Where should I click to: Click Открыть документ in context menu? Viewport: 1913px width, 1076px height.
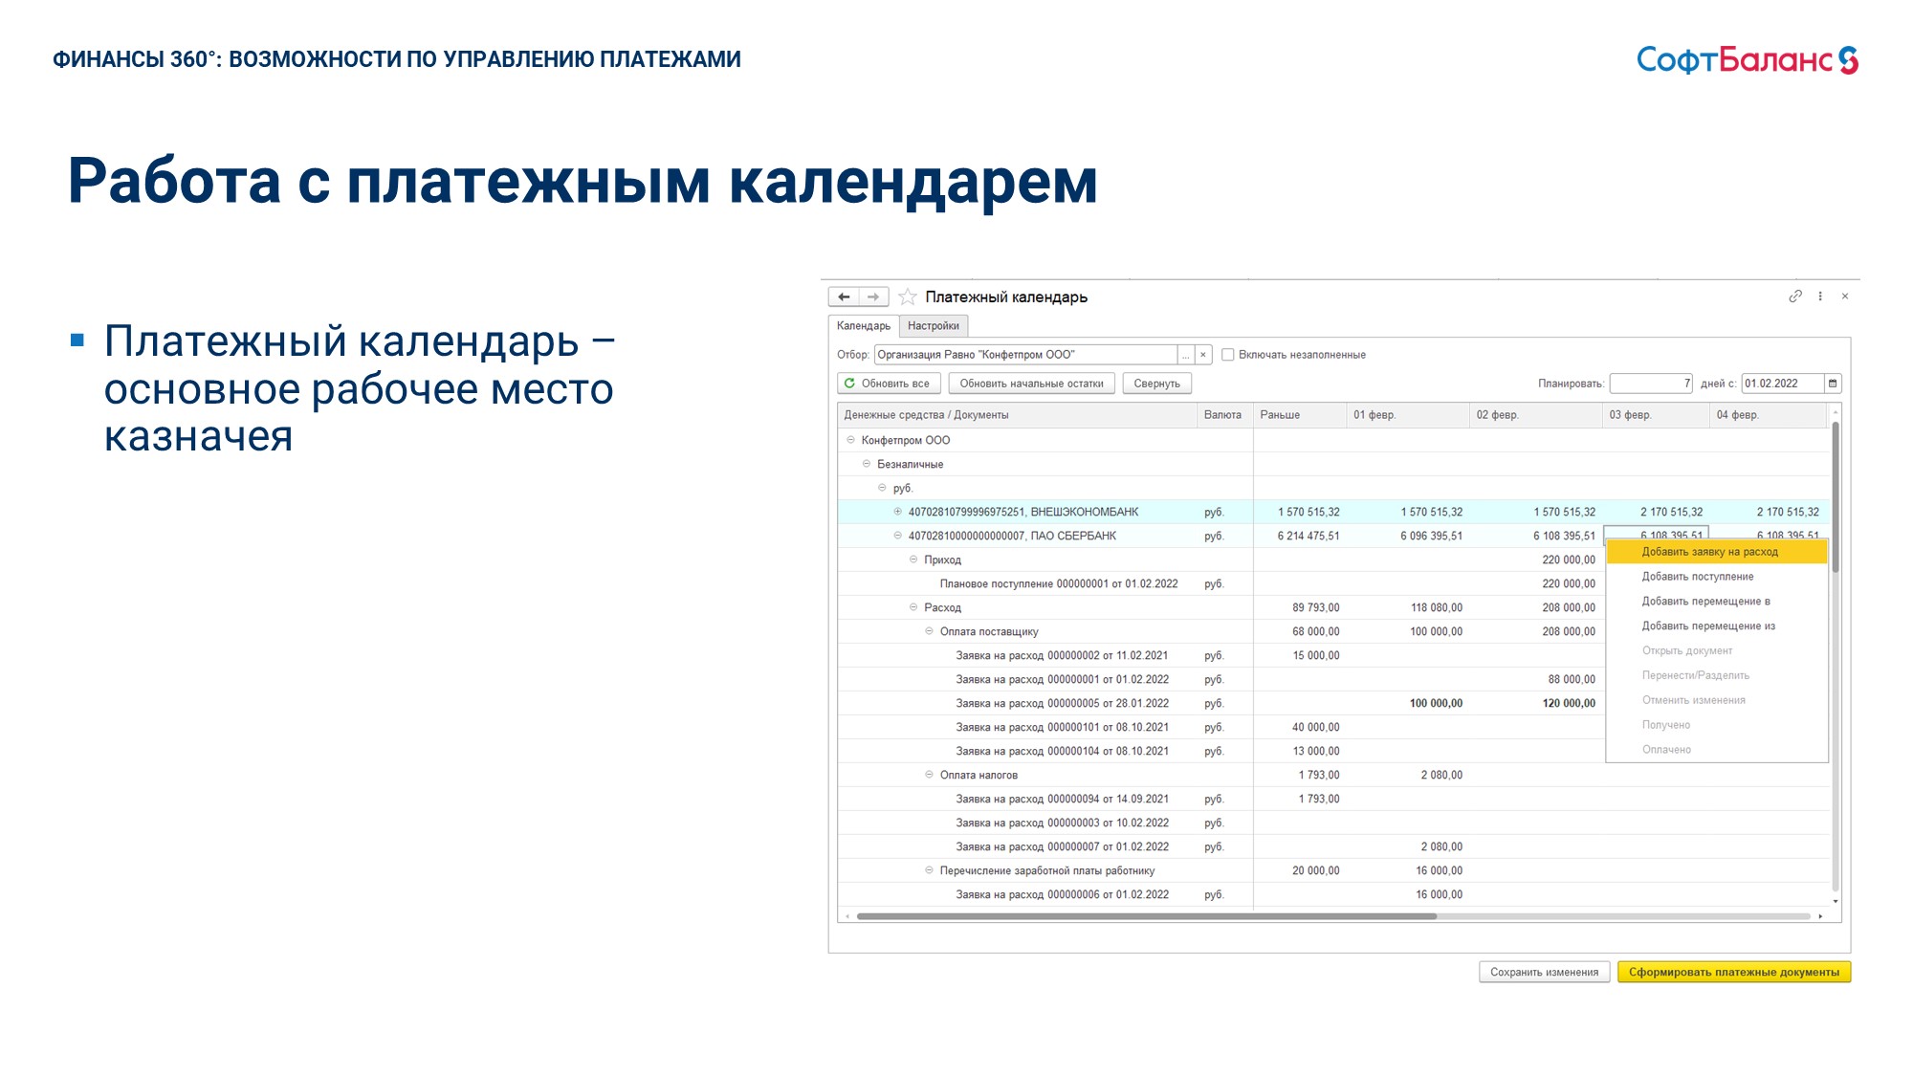click(1717, 651)
